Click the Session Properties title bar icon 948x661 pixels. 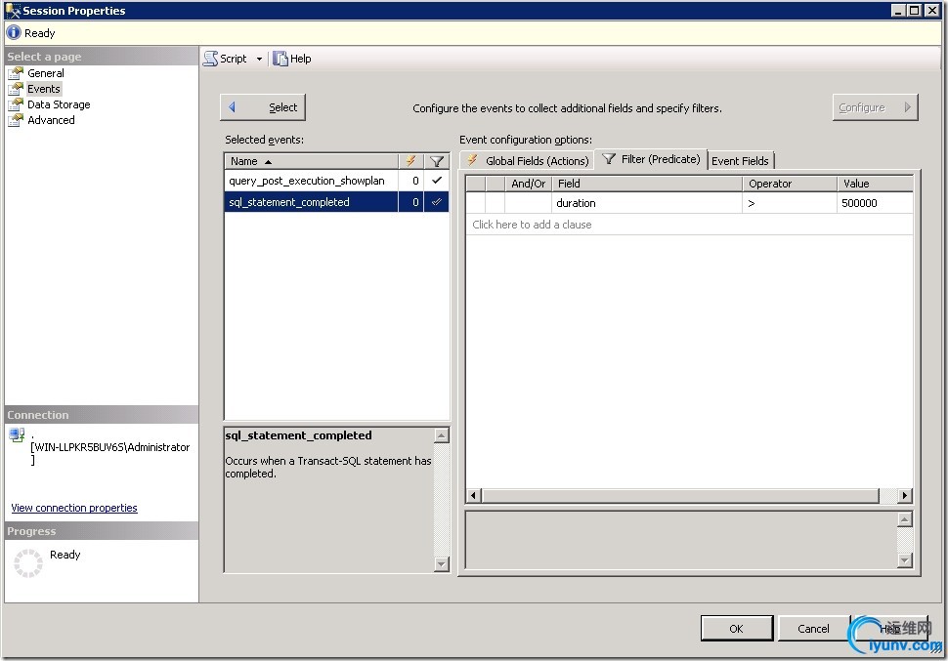12,11
